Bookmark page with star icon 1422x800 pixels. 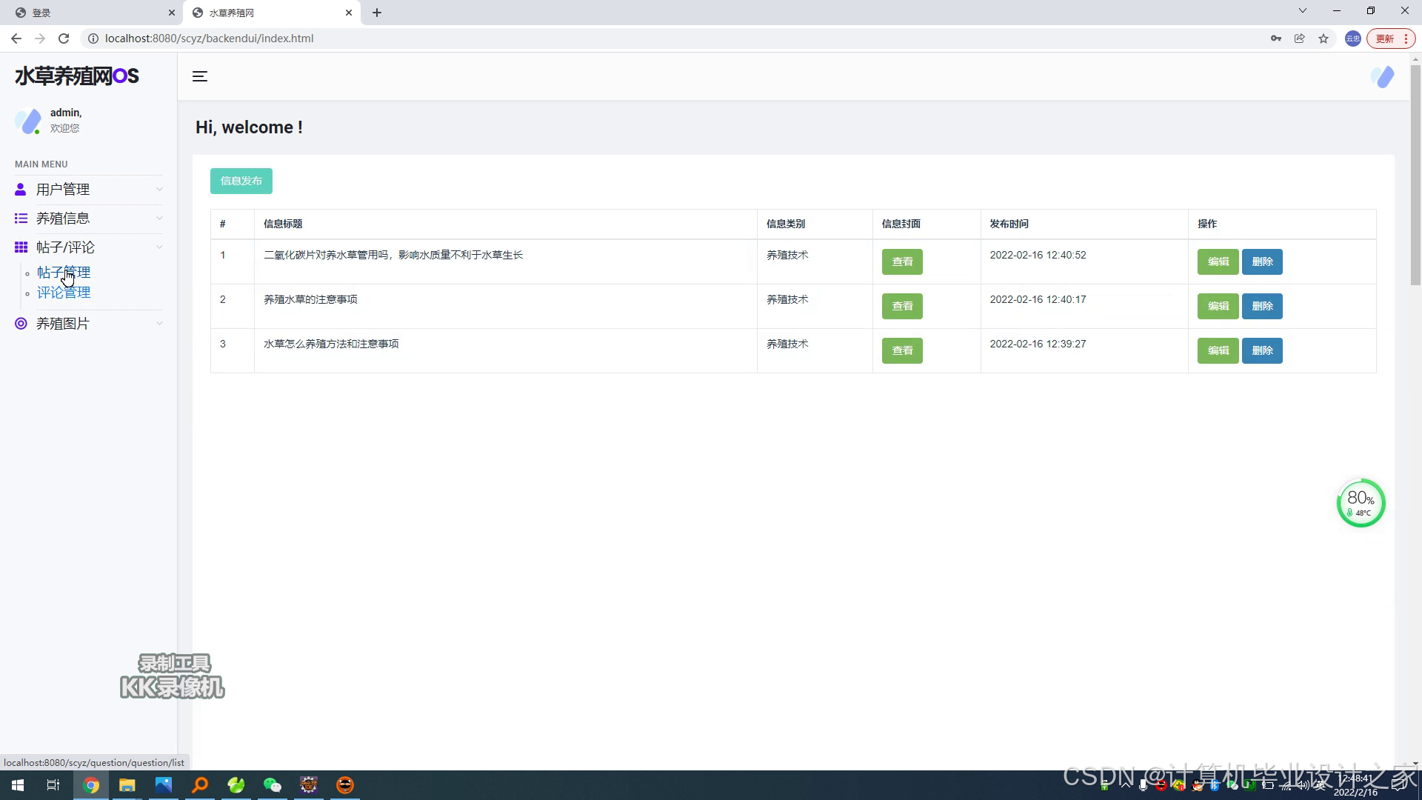coord(1323,39)
